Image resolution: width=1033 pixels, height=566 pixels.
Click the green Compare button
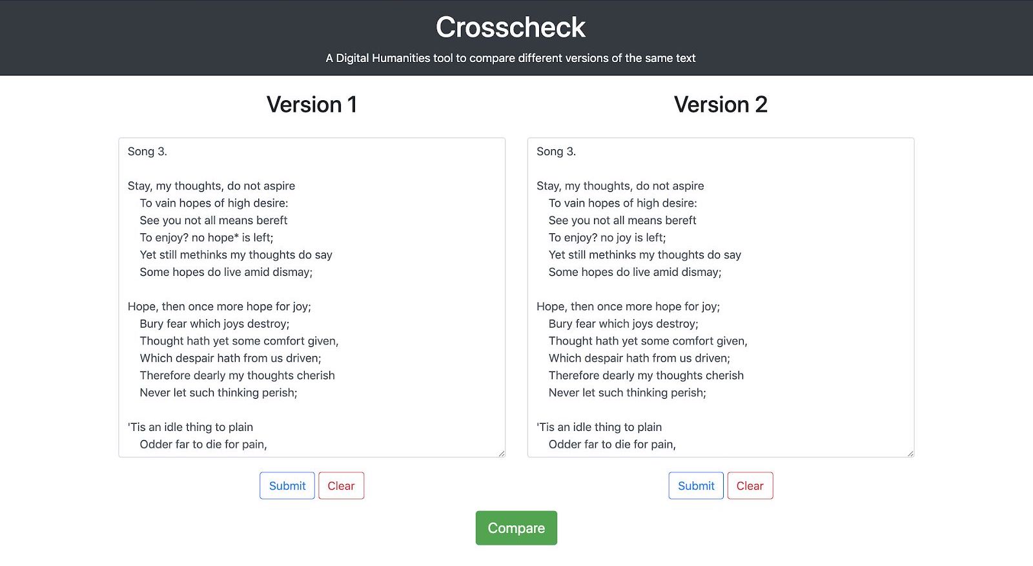pos(516,528)
